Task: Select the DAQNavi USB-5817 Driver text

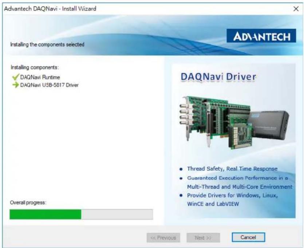Action: pos(50,85)
